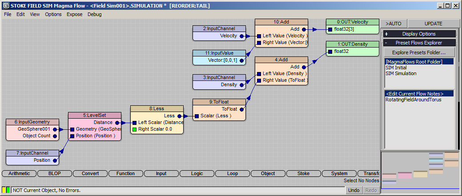Select the 4:Add node title
462x196 pixels.
(x=281, y=60)
